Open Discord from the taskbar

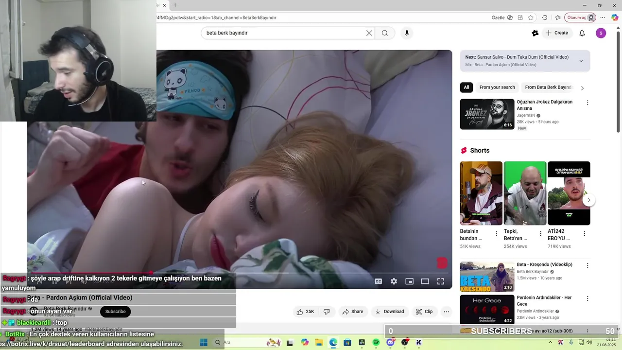(x=390, y=343)
